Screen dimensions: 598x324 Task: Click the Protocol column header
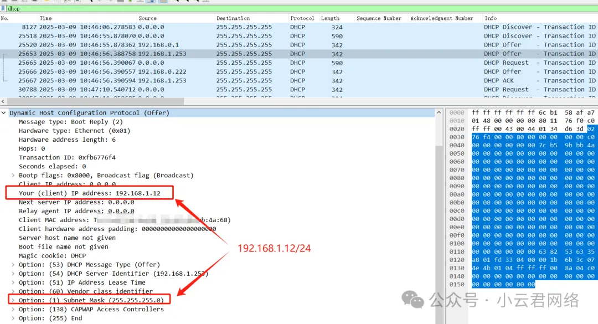click(302, 18)
